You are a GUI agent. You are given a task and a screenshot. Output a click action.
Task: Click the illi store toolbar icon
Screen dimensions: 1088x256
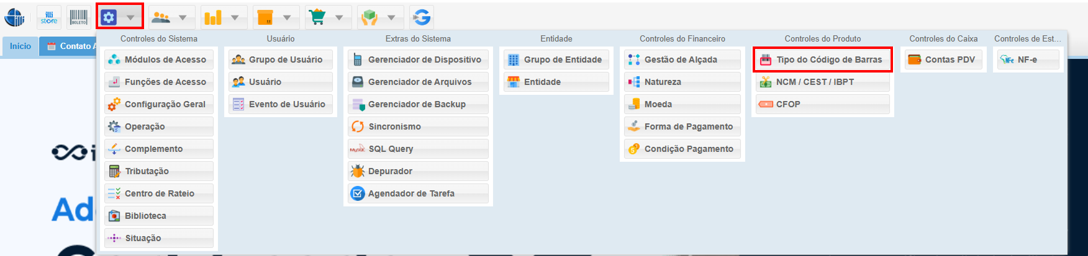pyautogui.click(x=49, y=17)
